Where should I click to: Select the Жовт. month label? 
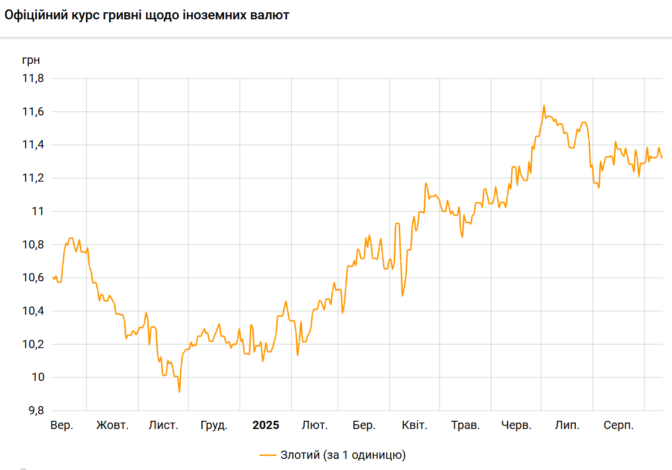pyautogui.click(x=113, y=425)
